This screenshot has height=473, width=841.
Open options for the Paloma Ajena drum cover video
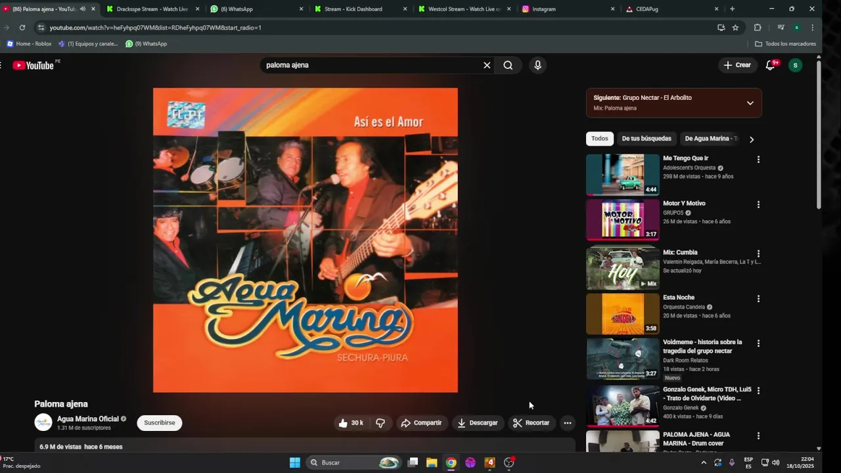(x=758, y=436)
